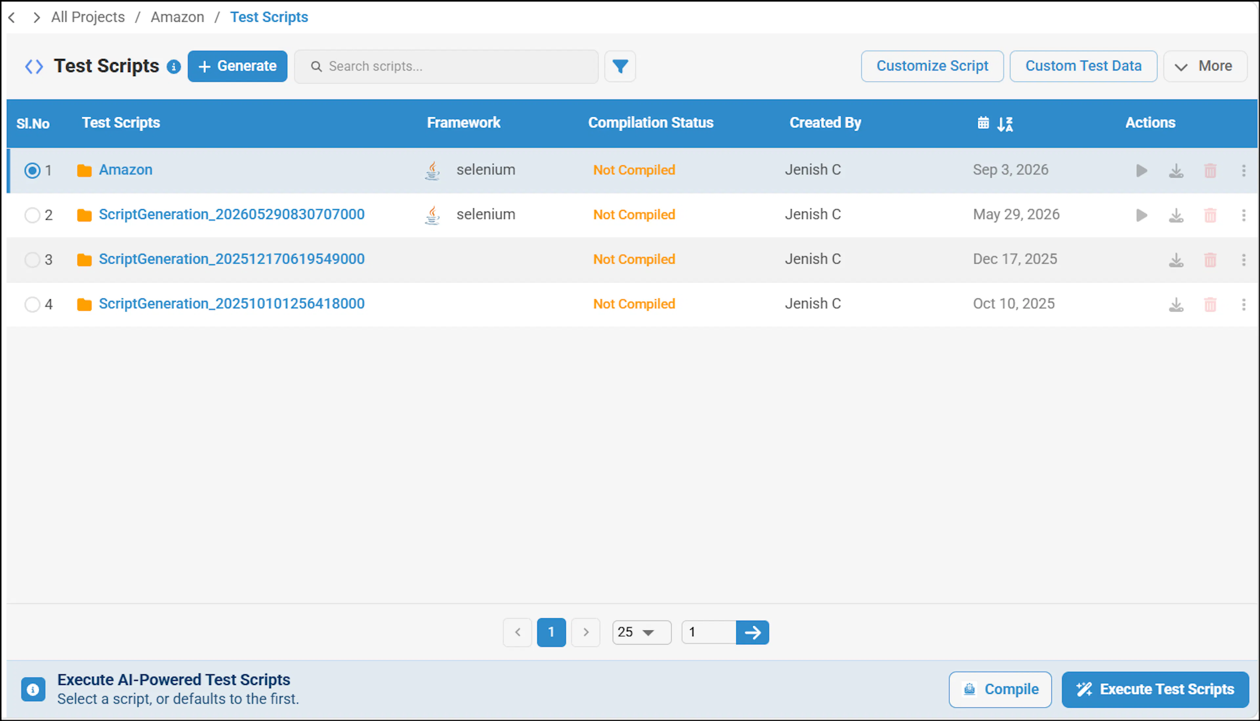Click the Compilation Status column header
Screen dimensions: 1260x721
tap(651, 123)
